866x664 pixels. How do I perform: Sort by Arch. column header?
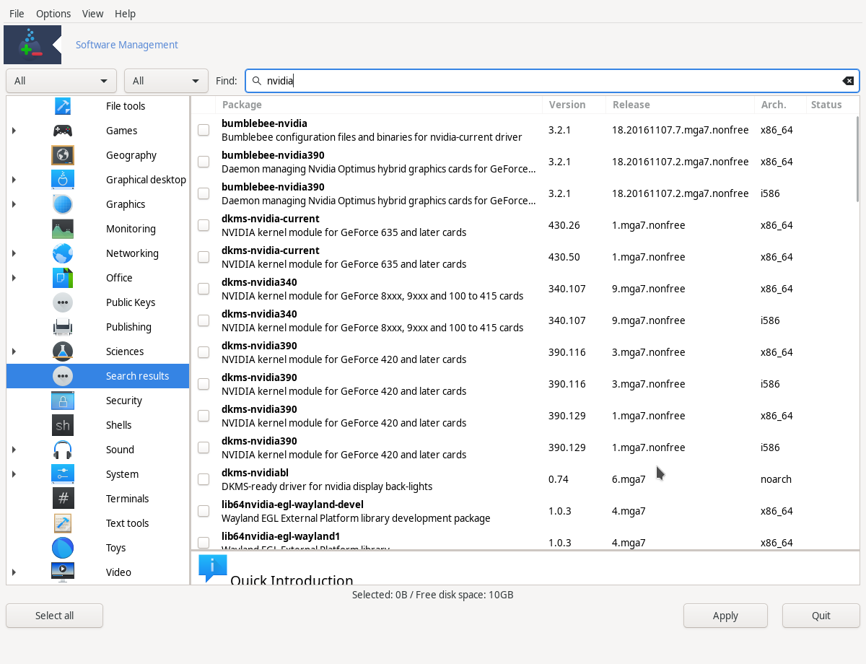click(x=780, y=105)
